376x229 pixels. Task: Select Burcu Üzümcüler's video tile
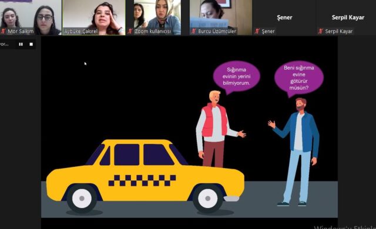[221, 18]
